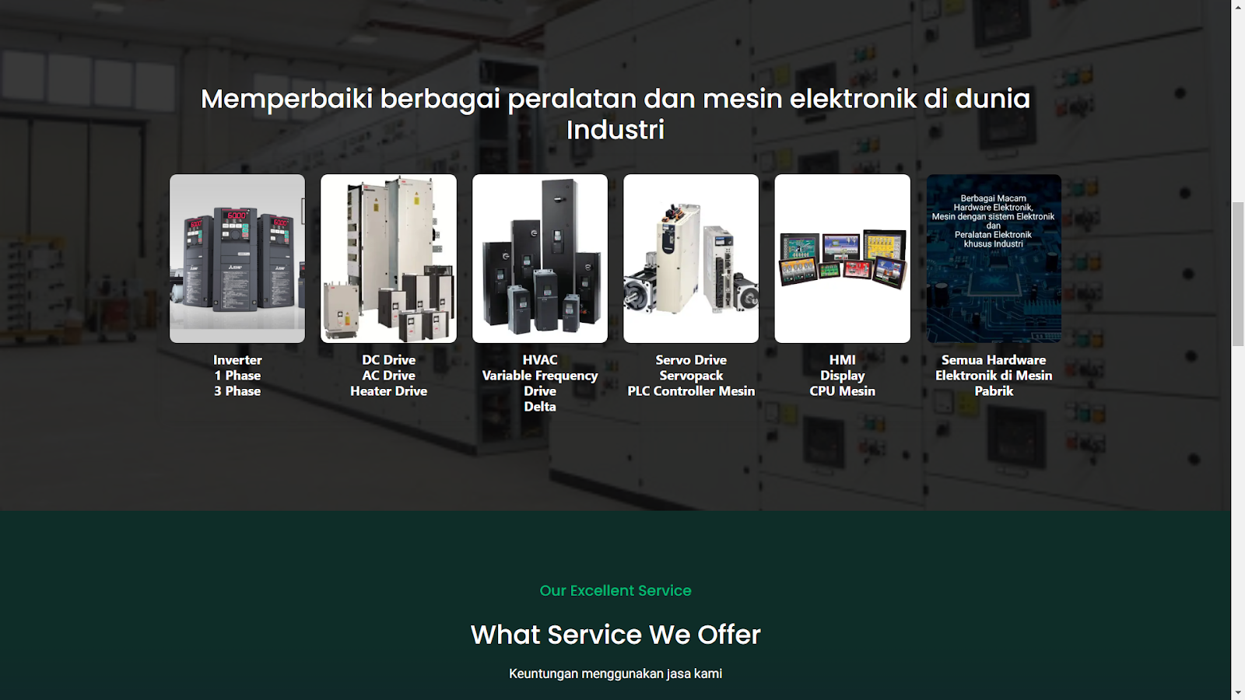Click the scrollbar up arrow
1245x700 pixels.
point(1238,6)
